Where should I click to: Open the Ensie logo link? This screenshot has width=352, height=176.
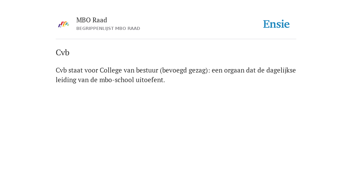pos(276,24)
